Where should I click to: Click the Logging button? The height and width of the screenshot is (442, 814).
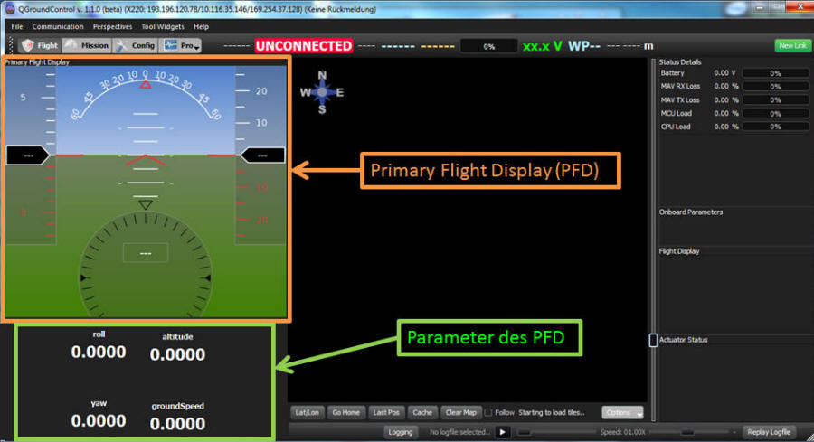click(401, 432)
